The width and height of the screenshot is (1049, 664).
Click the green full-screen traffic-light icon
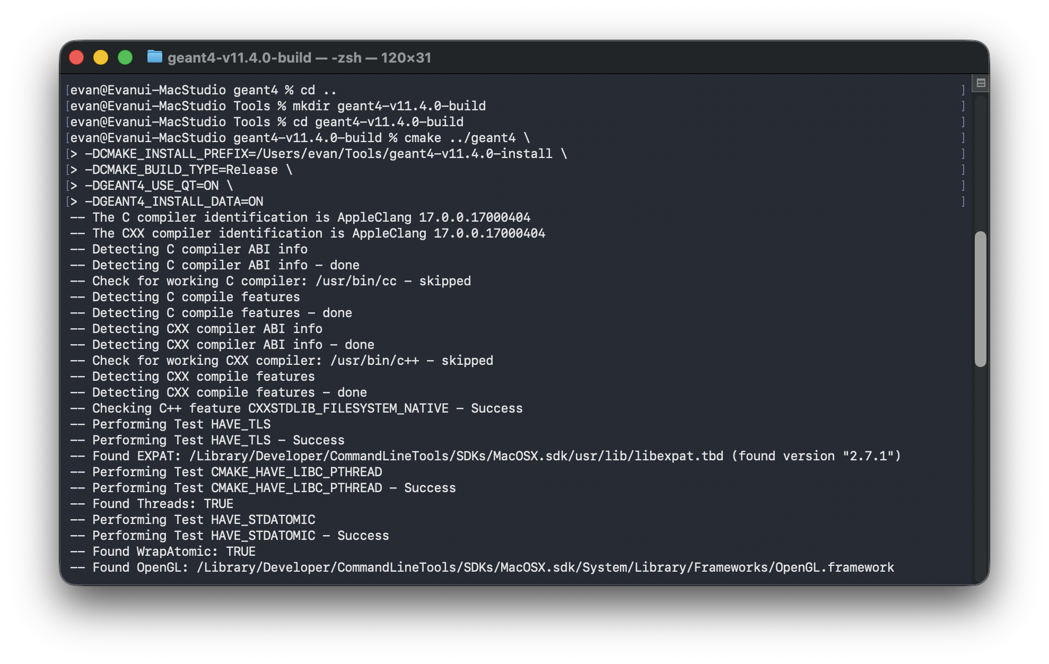125,57
